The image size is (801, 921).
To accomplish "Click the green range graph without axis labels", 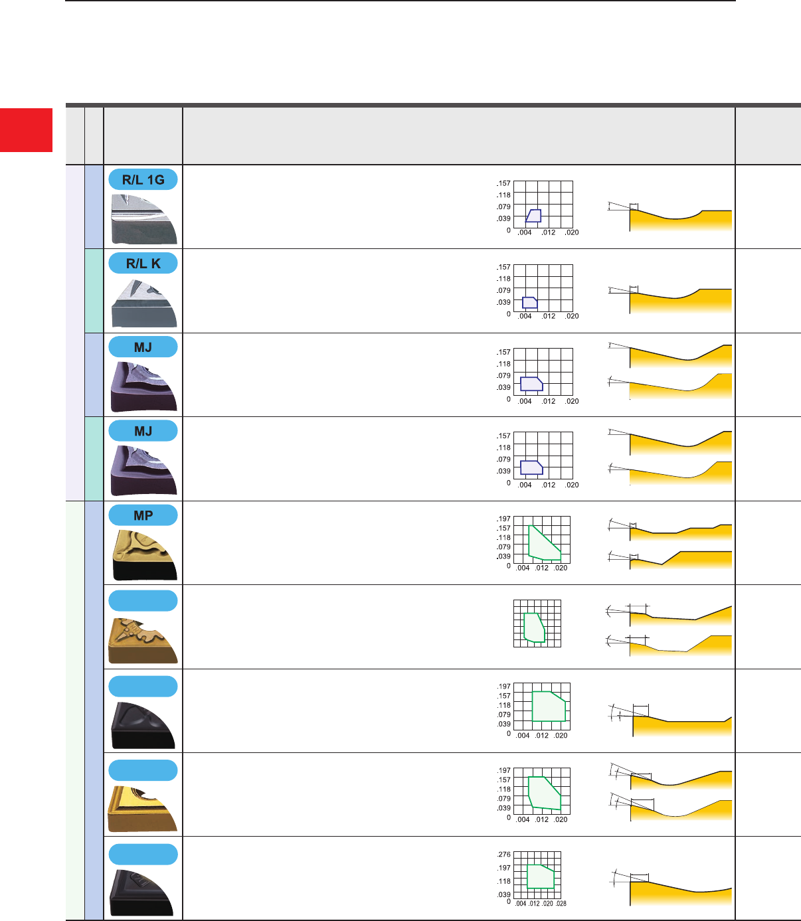I will click(x=537, y=624).
